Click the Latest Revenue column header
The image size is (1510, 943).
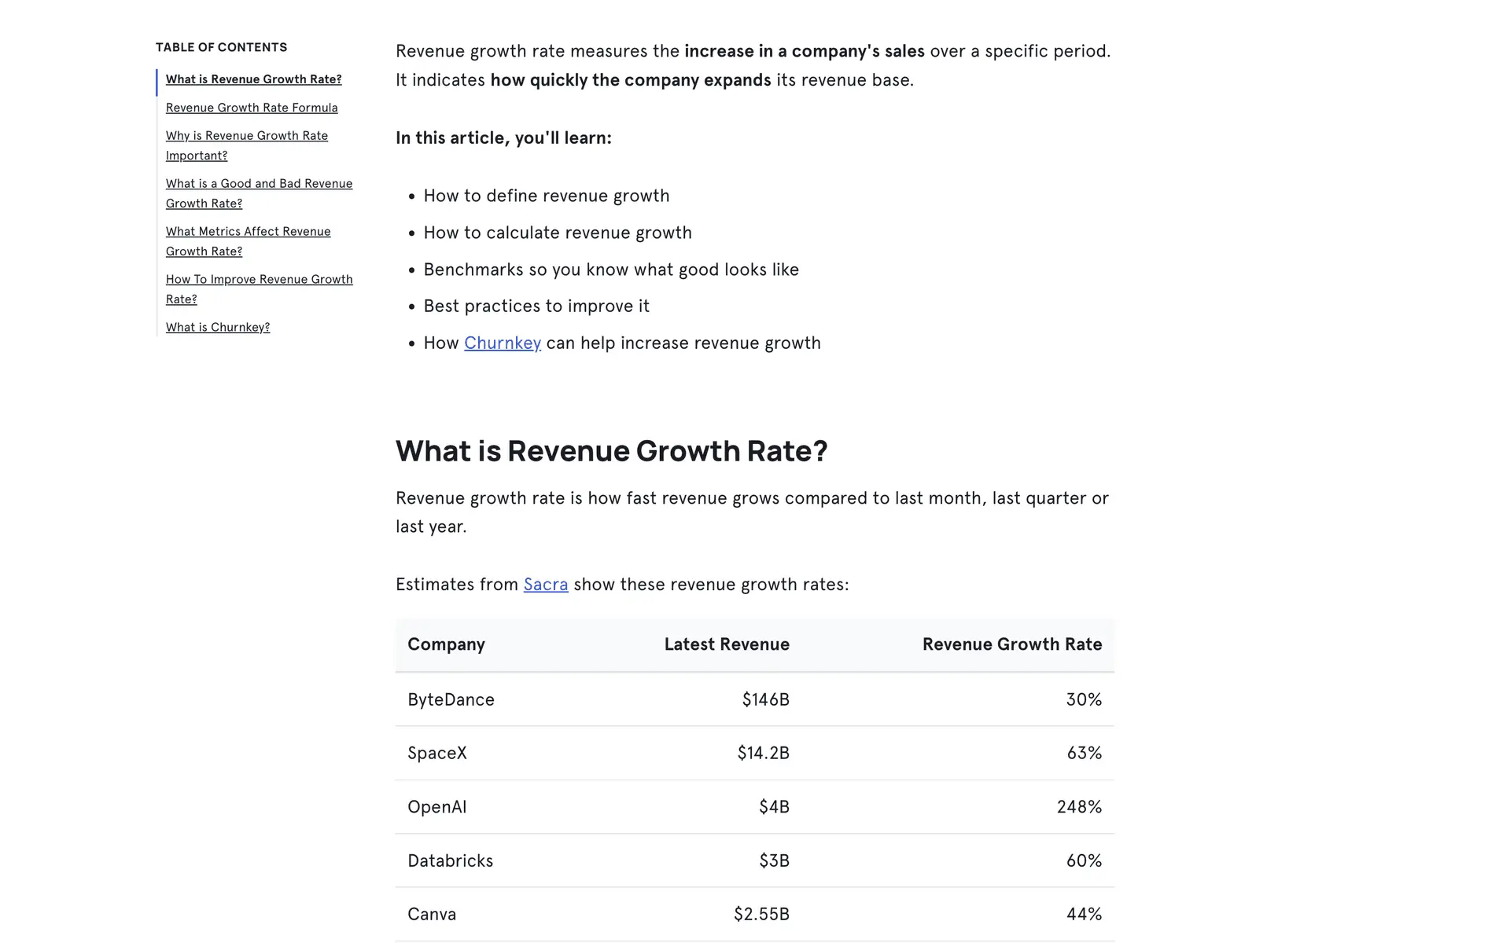(x=726, y=644)
